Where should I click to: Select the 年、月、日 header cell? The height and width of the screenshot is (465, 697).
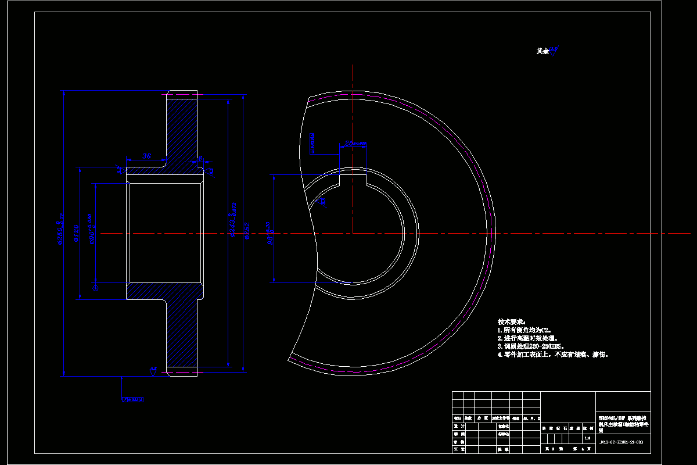point(531,418)
